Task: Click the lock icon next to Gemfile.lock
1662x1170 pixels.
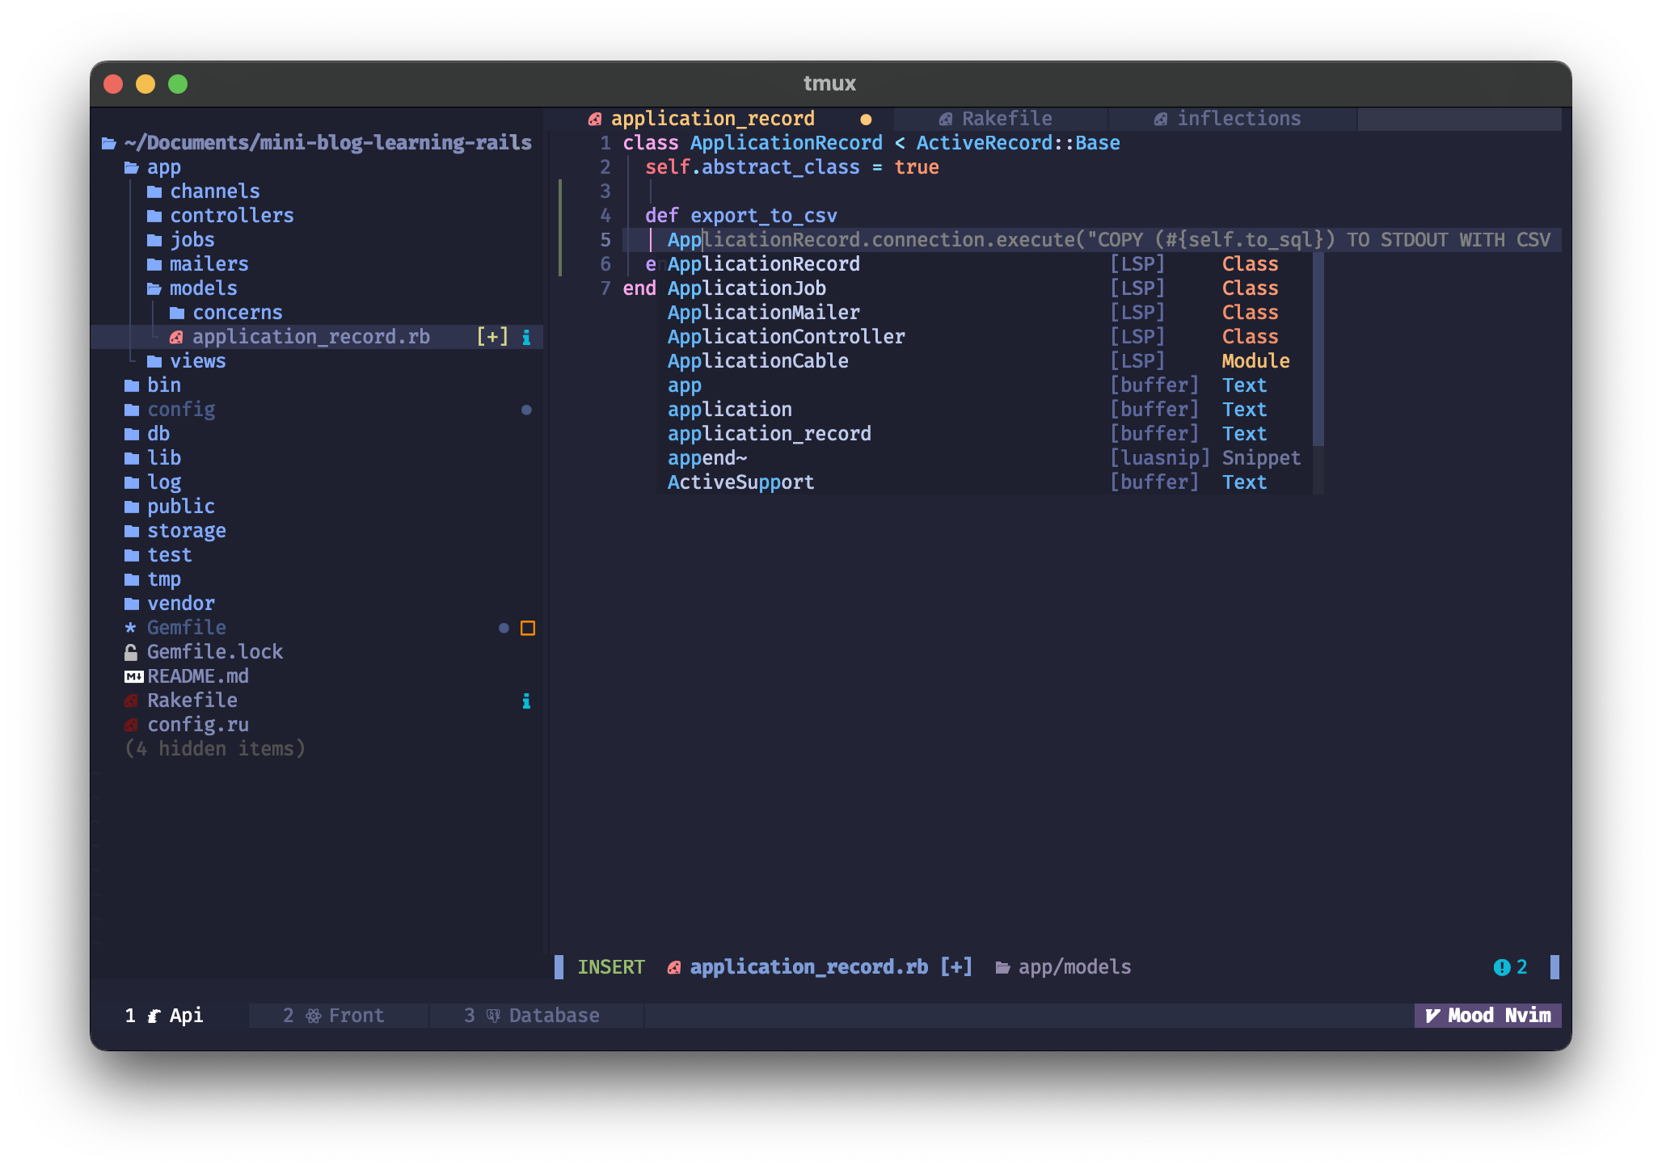Action: [131, 652]
